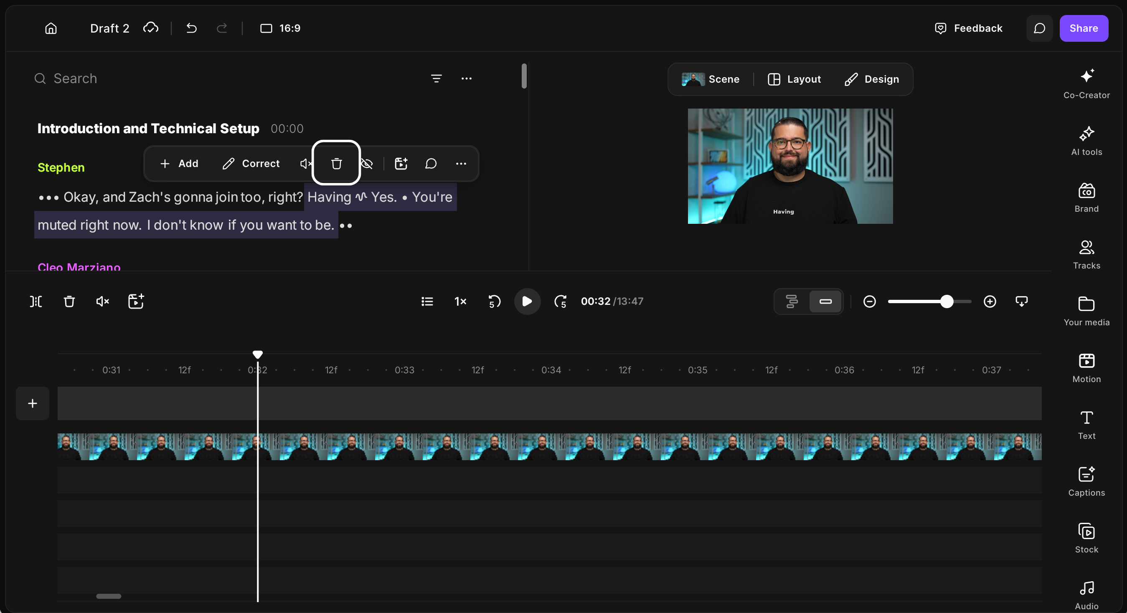
Task: Click the current time display 00:32
Action: coord(595,301)
